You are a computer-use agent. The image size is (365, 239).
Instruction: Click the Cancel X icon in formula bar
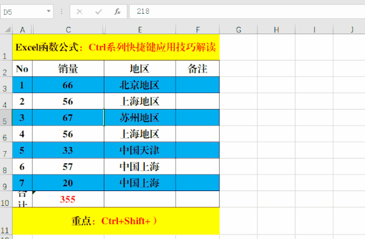(79, 11)
